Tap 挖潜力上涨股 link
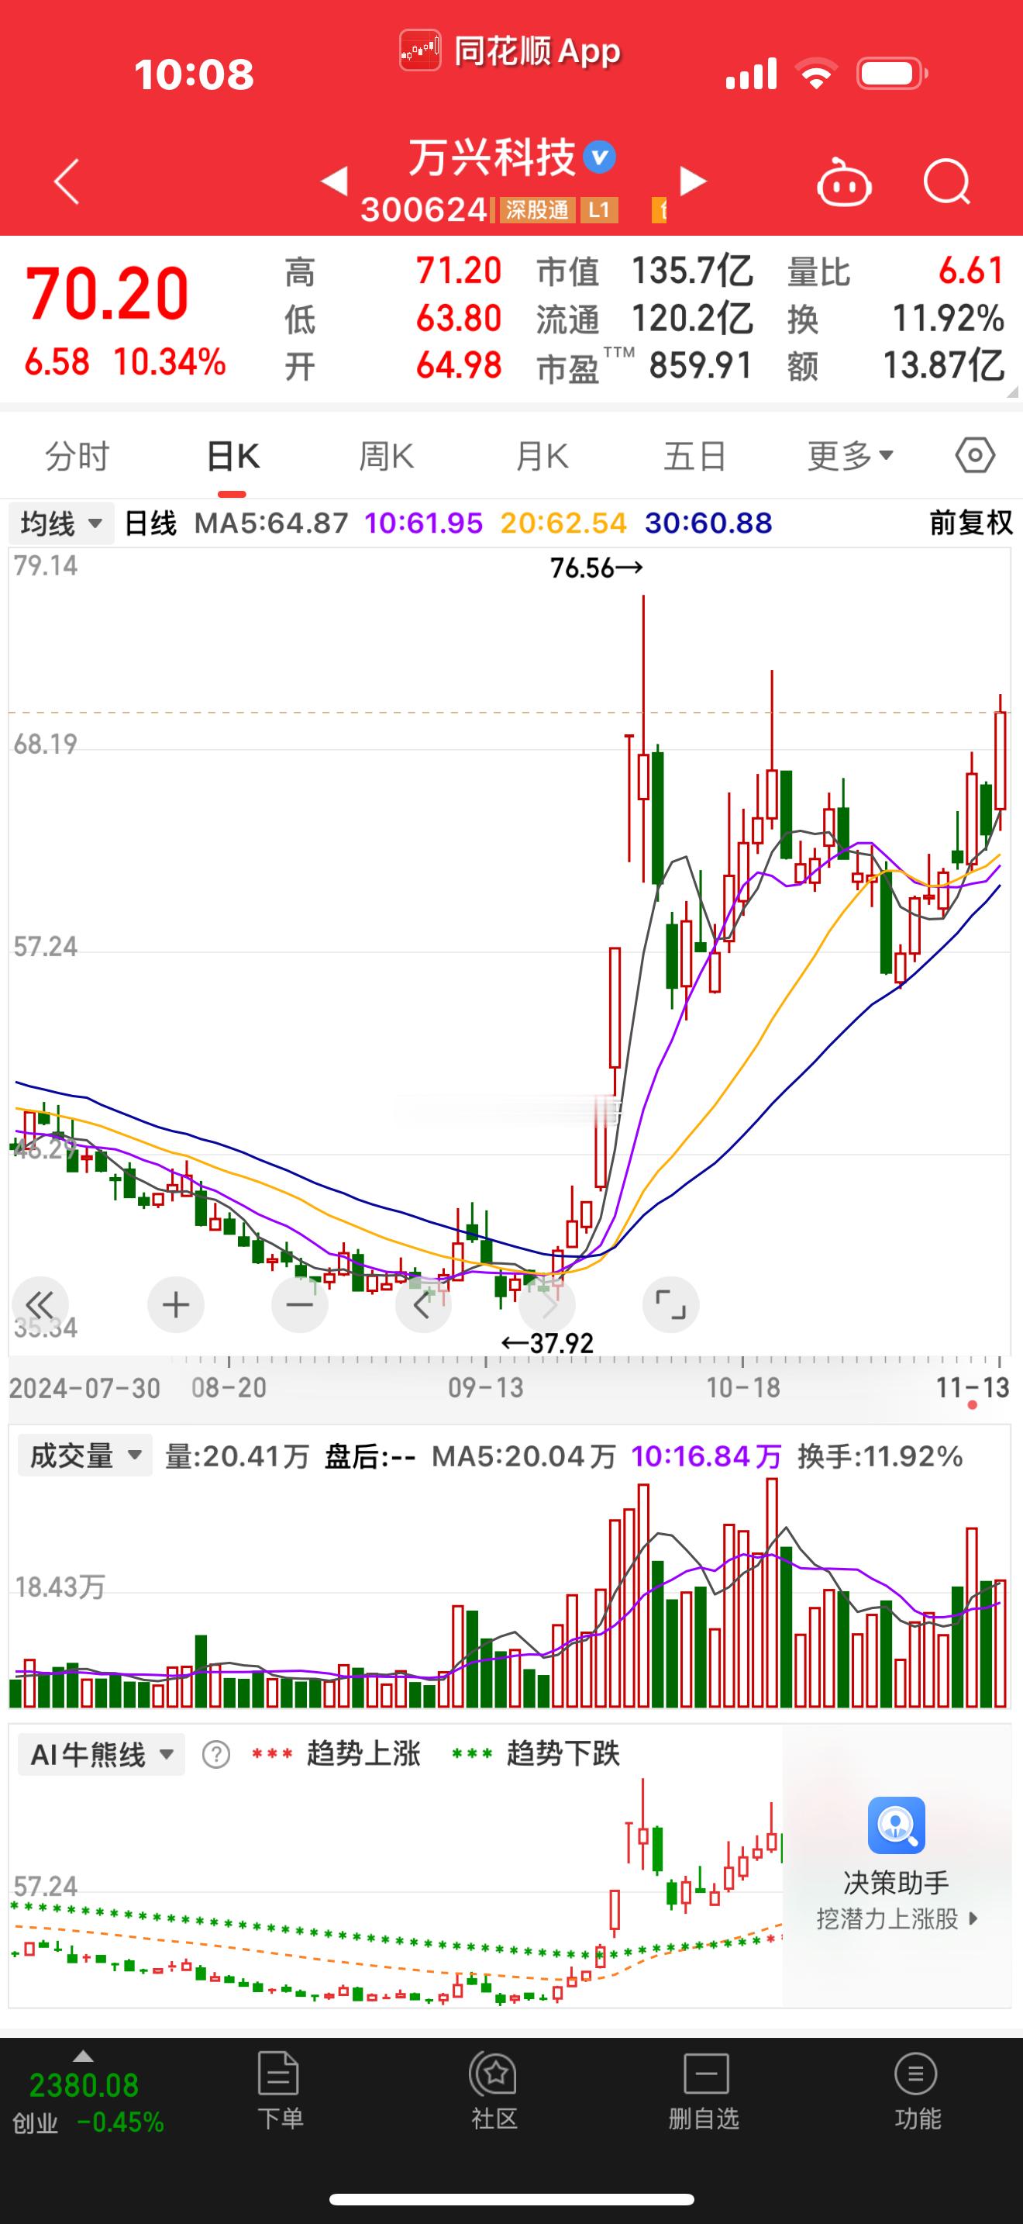 click(x=896, y=1918)
